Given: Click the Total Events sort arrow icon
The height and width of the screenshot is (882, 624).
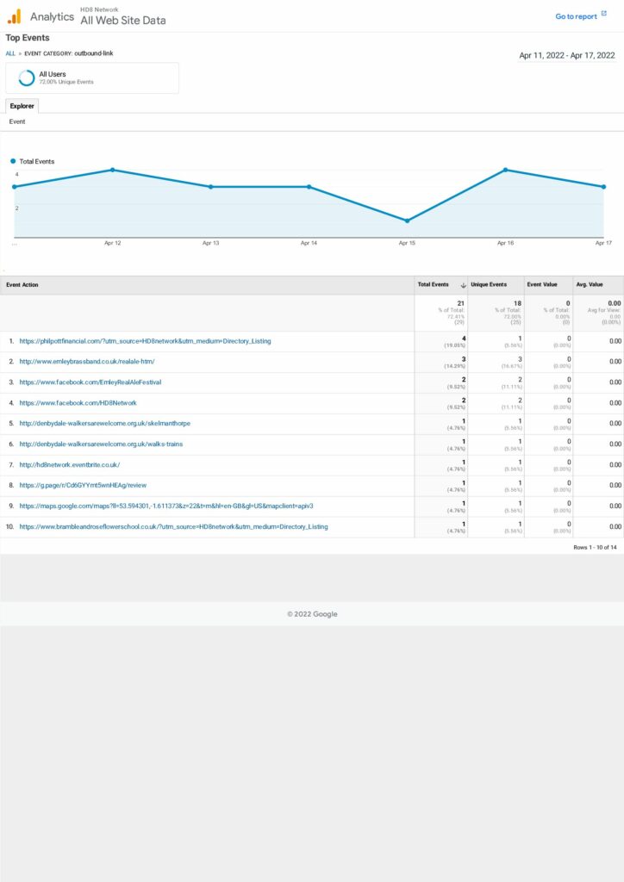Looking at the screenshot, I should click(x=464, y=285).
